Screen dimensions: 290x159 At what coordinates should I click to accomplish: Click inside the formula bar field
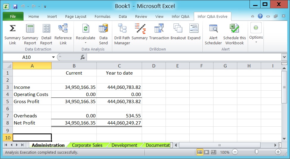184,57
